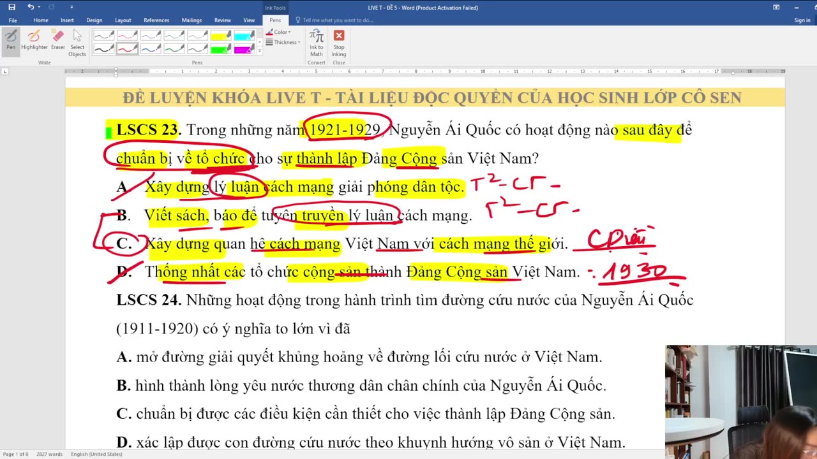Select the Pens tab under Ink Tools
Image resolution: width=817 pixels, height=459 pixels.
(x=275, y=20)
